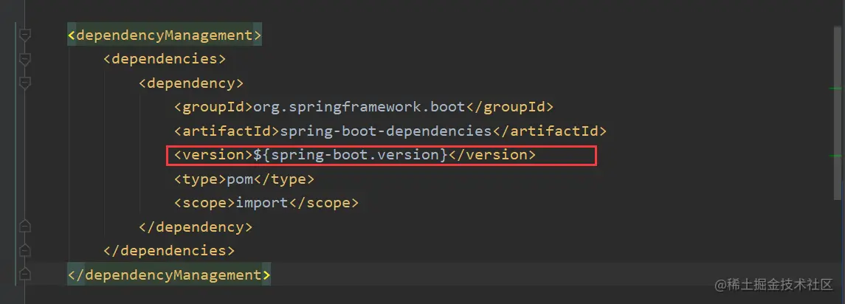The image size is (845, 304).
Task: Click fold marker beside closing </dependencyManagement> tag
Action: 24,274
